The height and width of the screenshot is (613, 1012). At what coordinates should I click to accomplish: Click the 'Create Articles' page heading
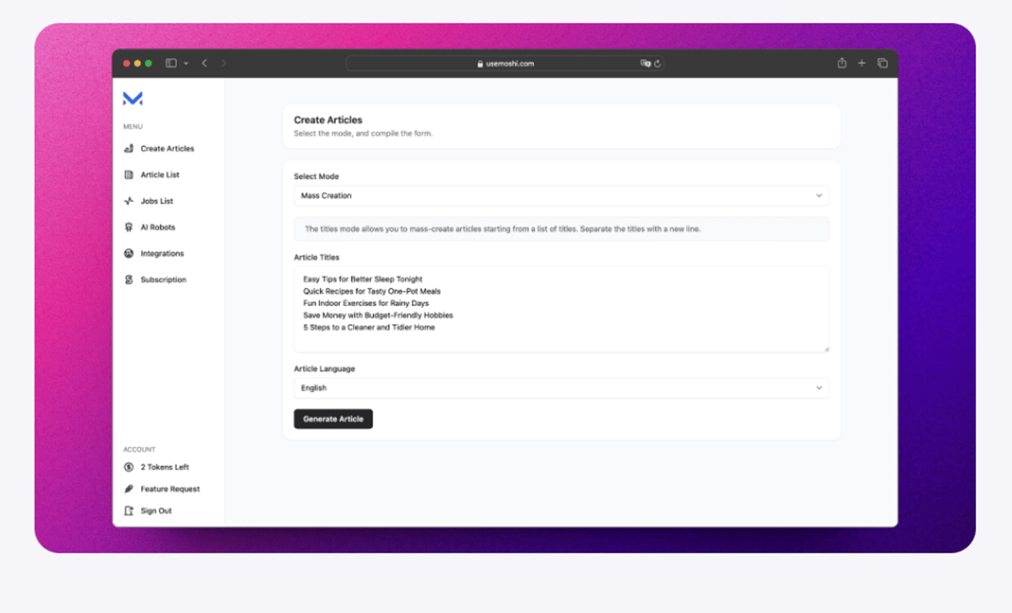[x=328, y=121]
